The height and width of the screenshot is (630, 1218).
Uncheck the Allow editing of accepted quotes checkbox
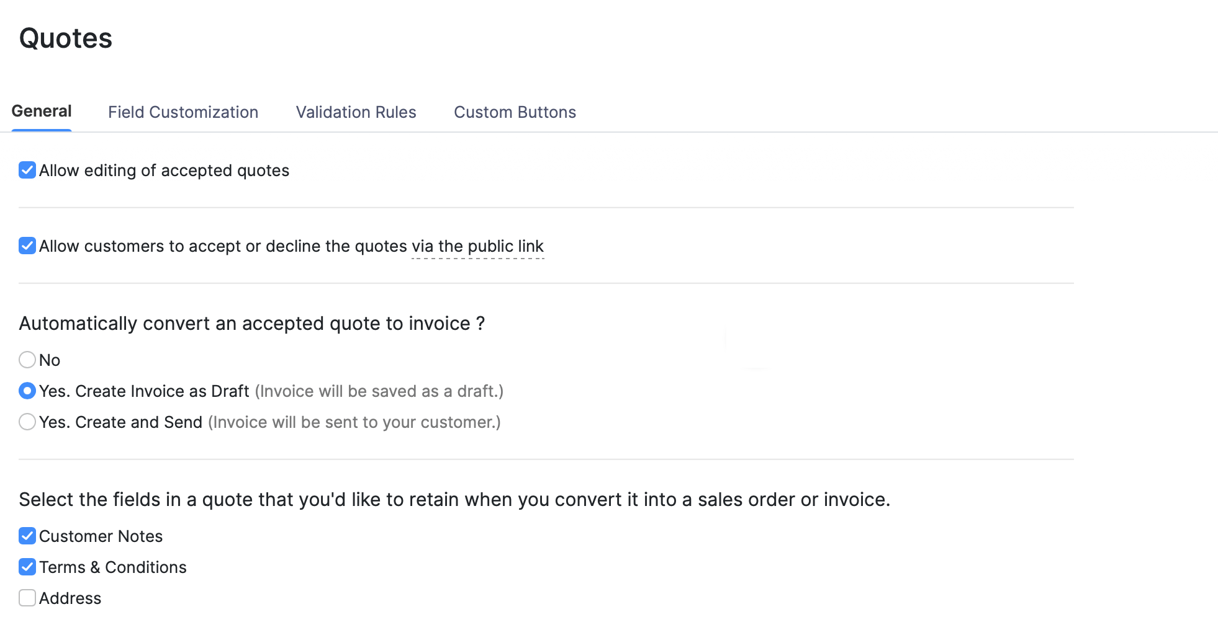coord(27,170)
